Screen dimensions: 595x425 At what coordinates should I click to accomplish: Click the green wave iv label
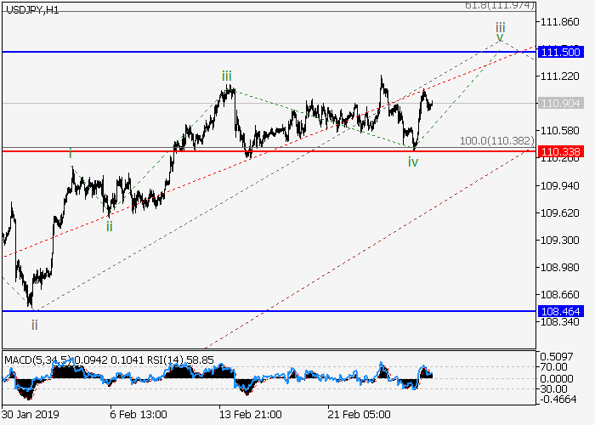[x=412, y=161]
